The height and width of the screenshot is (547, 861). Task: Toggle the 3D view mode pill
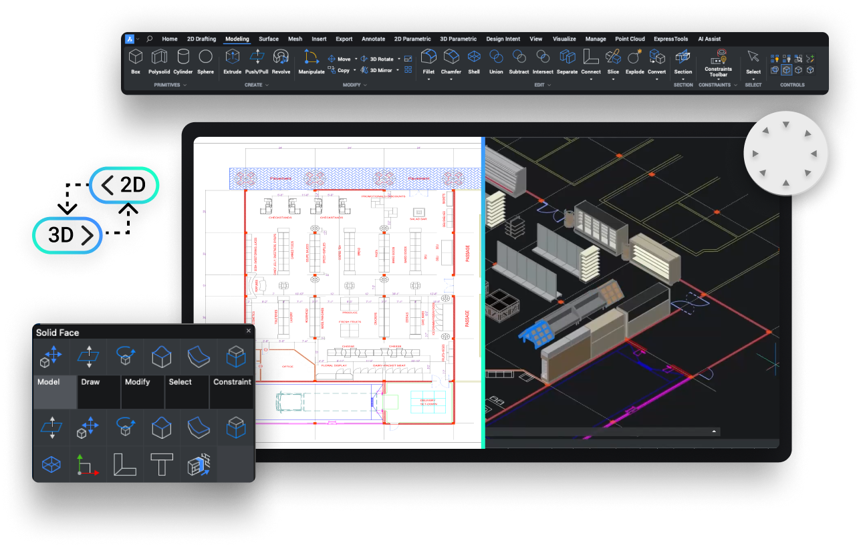pyautogui.click(x=67, y=235)
